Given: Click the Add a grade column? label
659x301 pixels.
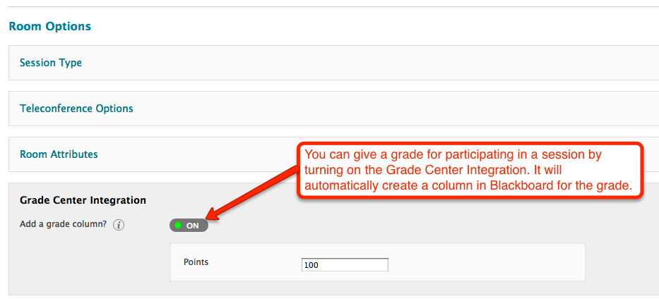Looking at the screenshot, I should coord(64,224).
